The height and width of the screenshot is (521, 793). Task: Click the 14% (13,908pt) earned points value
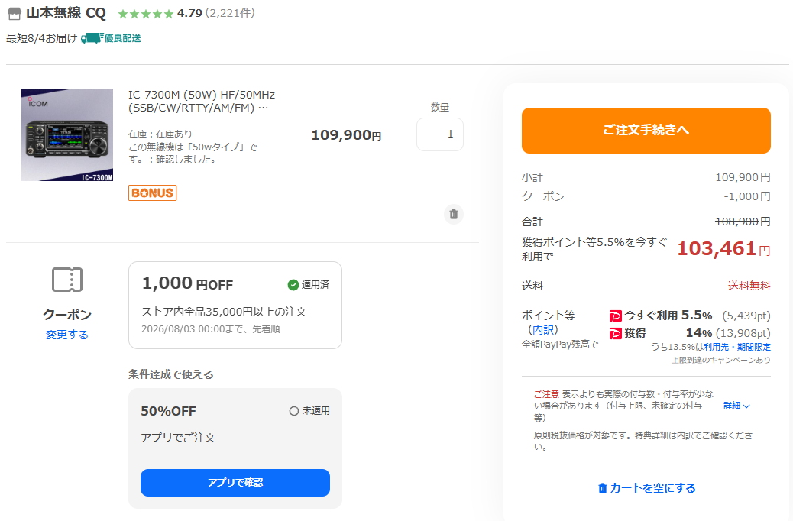pyautogui.click(x=728, y=333)
